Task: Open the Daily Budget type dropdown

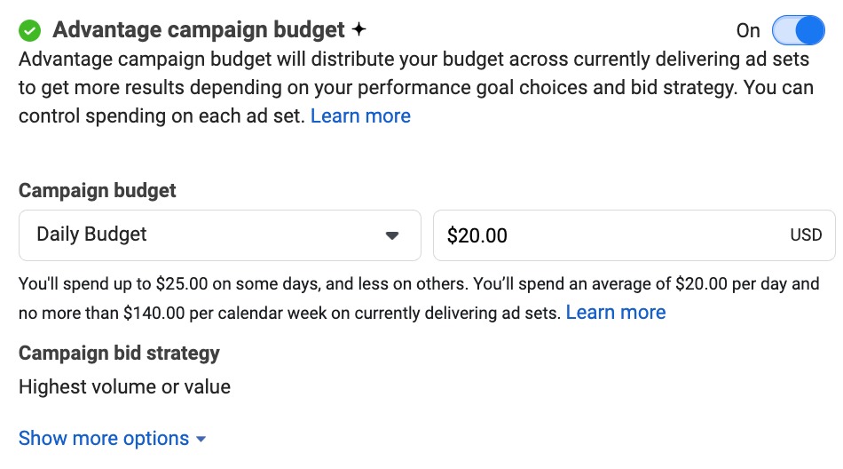Action: point(219,235)
